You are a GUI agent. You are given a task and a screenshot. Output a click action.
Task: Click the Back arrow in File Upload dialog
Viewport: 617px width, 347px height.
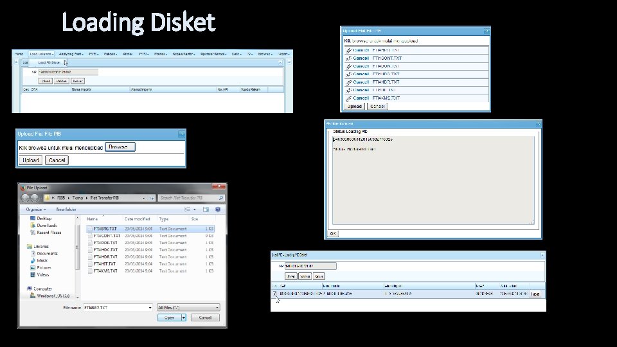26,198
